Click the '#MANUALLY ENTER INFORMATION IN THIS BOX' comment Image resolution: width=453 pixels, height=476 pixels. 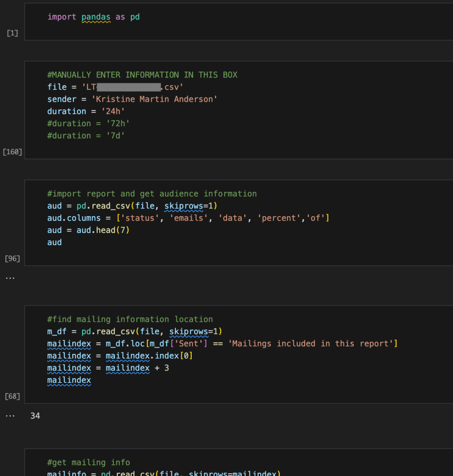(x=142, y=75)
